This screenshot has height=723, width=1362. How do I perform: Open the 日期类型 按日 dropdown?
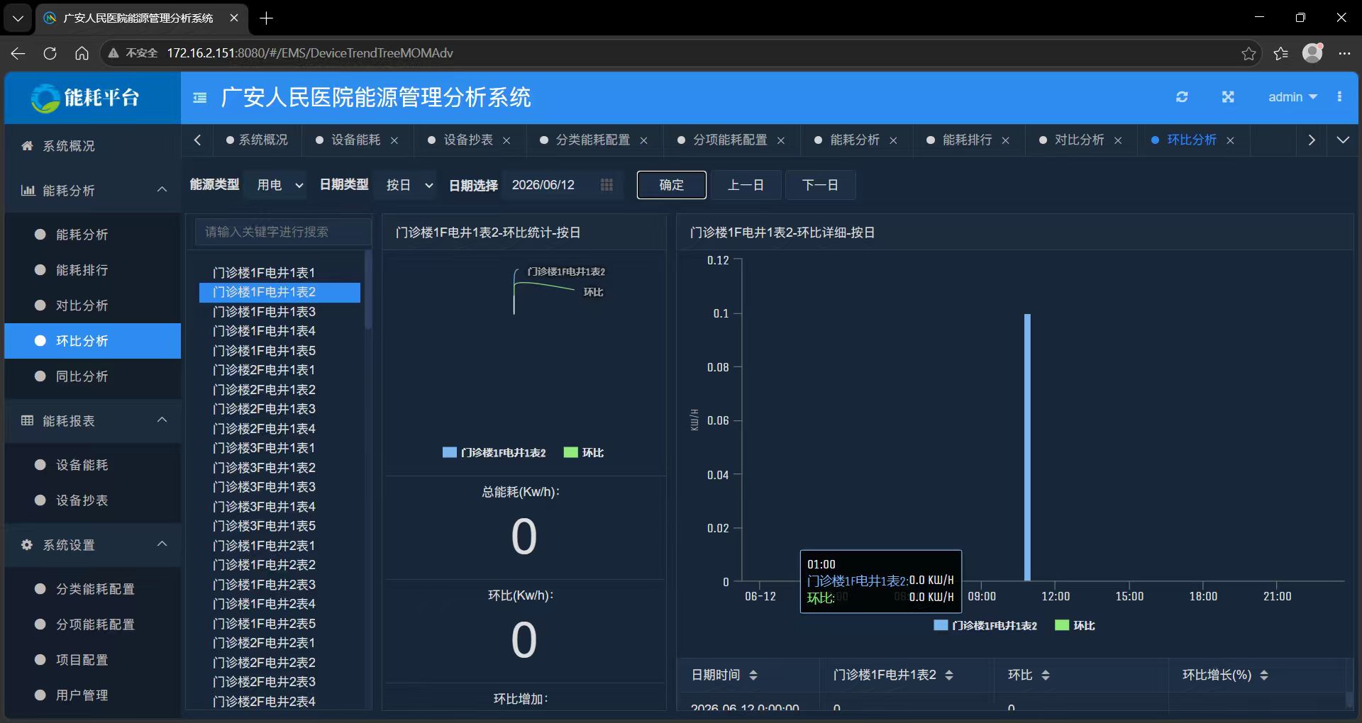pos(406,185)
